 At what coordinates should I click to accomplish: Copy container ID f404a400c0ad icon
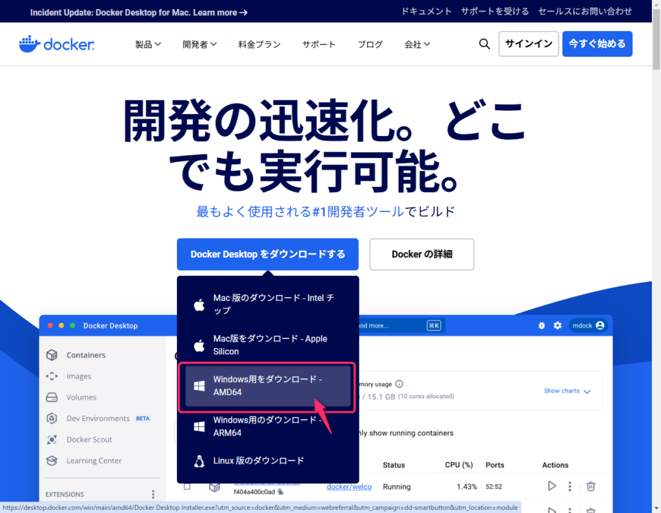pyautogui.click(x=280, y=492)
